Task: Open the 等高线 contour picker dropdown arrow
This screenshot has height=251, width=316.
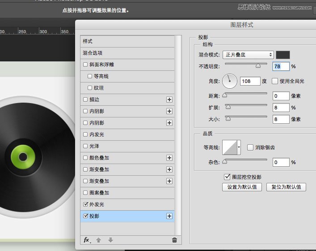Action: [x=239, y=147]
